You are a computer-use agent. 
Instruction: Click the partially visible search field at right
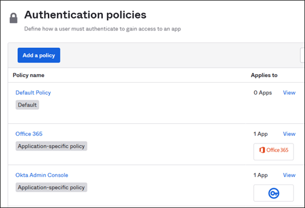pos(302,55)
